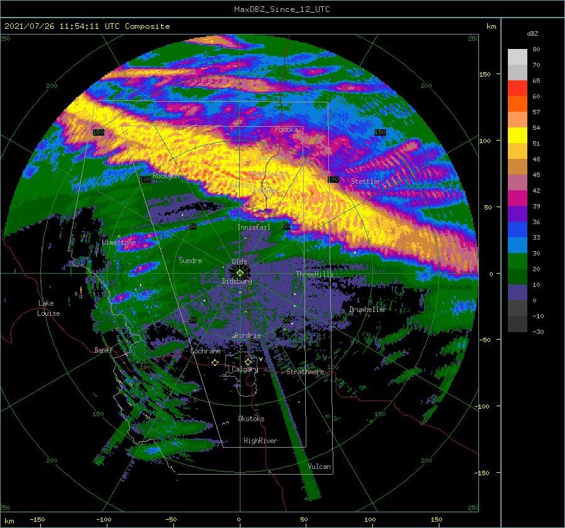Click the HighRiver town label

tap(261, 441)
